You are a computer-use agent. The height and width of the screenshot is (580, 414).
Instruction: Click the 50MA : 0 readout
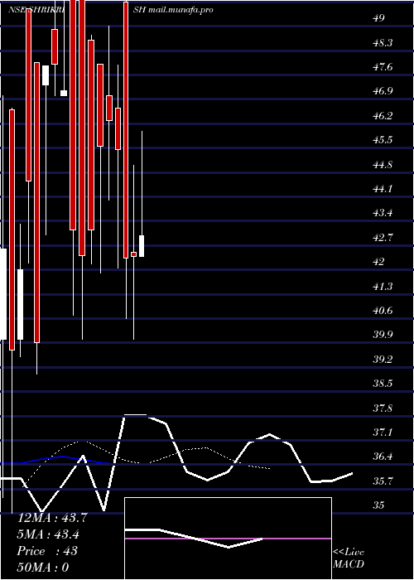pos(43,567)
